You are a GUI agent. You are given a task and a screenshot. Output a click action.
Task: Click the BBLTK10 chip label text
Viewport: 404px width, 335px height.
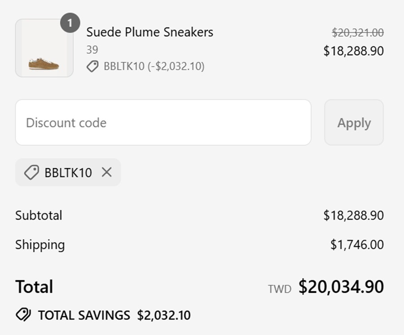(x=68, y=173)
